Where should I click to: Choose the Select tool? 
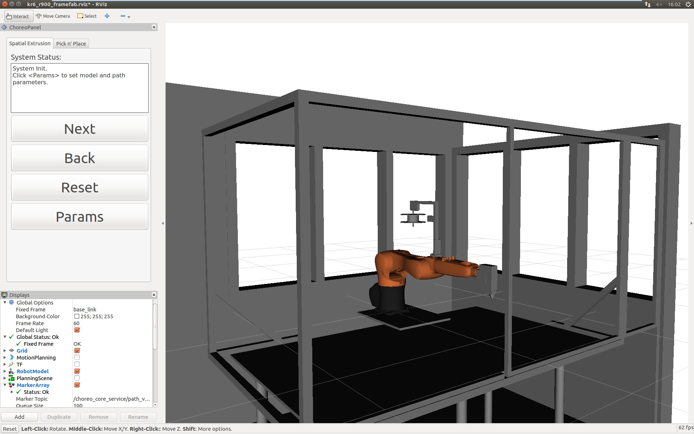(87, 16)
